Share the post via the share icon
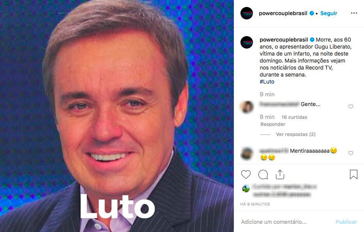 click(x=280, y=174)
